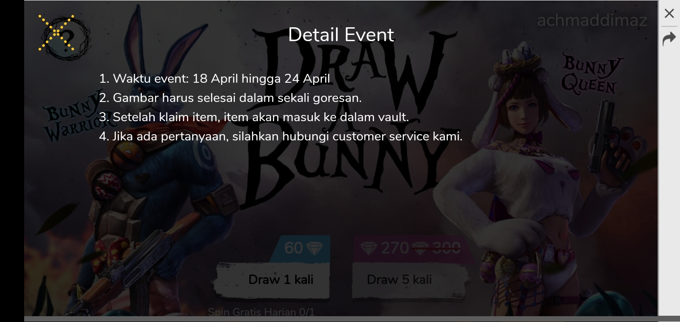Select the customer service rule line
Screen dimensions: 680x322
281,136
